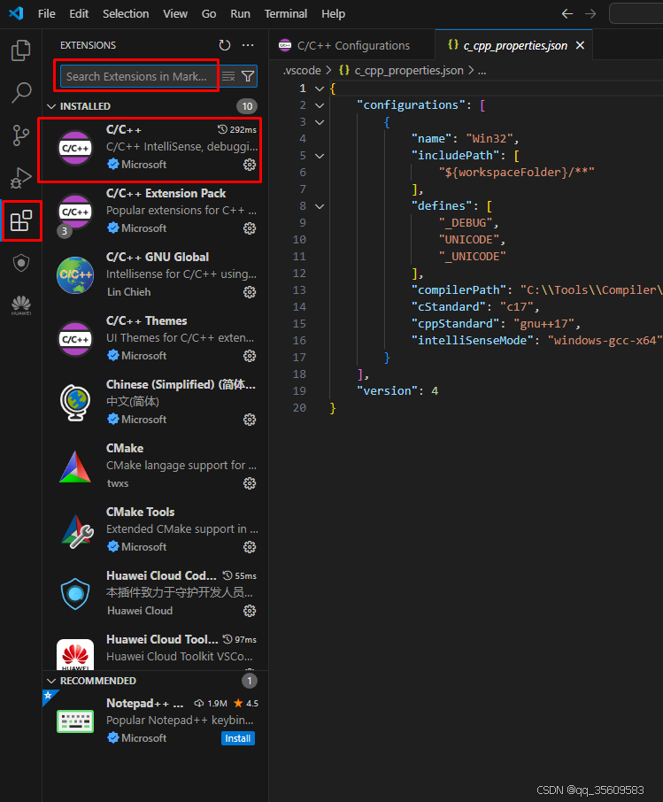Open manage gear for C/C++ GNU Global

point(249,291)
